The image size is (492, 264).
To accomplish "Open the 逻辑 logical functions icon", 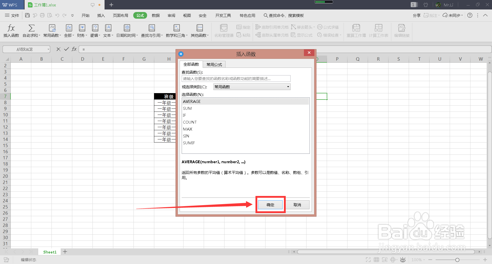I will (x=95, y=28).
